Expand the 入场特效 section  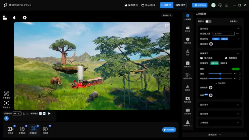218,122
